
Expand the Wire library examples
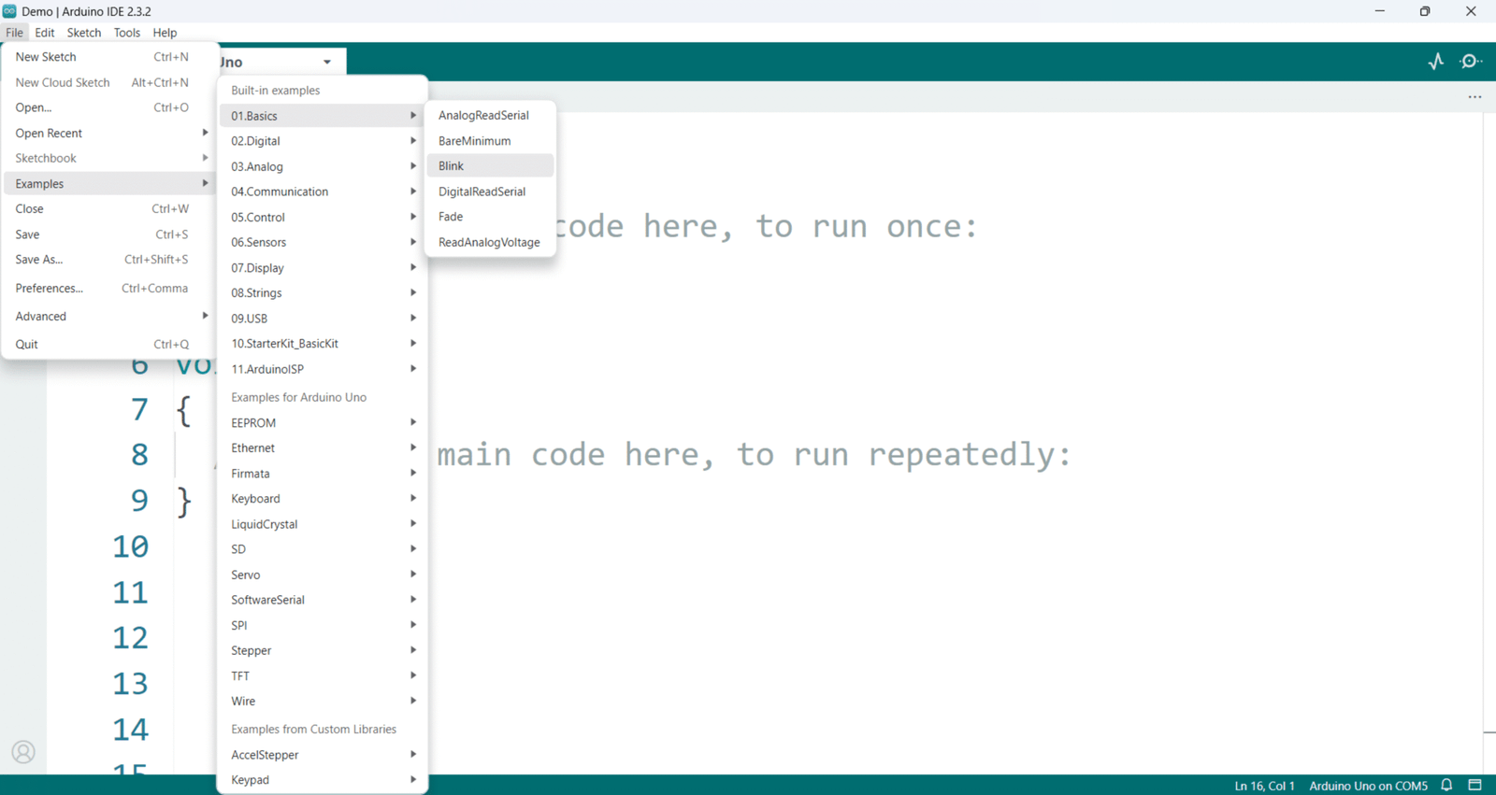click(323, 701)
